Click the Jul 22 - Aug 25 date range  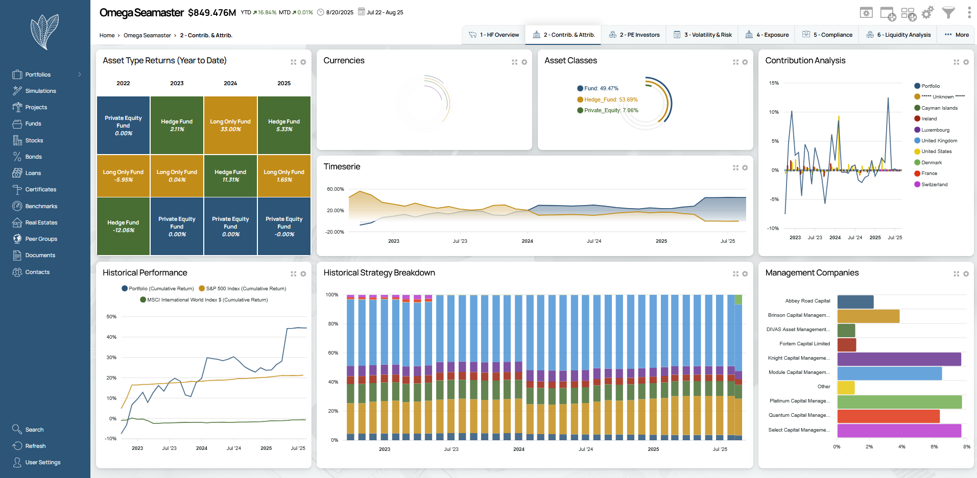(x=384, y=12)
